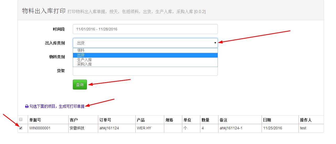Click the green 查询 button
This screenshot has width=336, height=144.
click(x=80, y=85)
